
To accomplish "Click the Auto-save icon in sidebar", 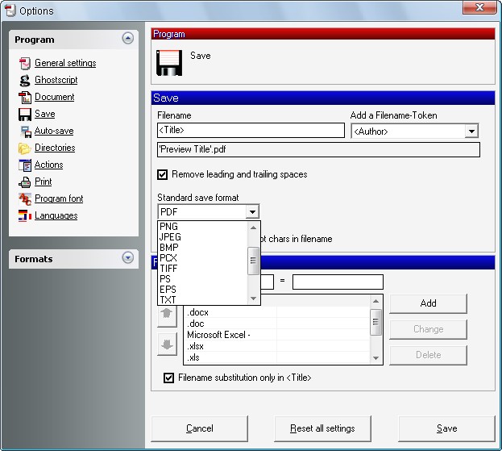I will tap(24, 131).
